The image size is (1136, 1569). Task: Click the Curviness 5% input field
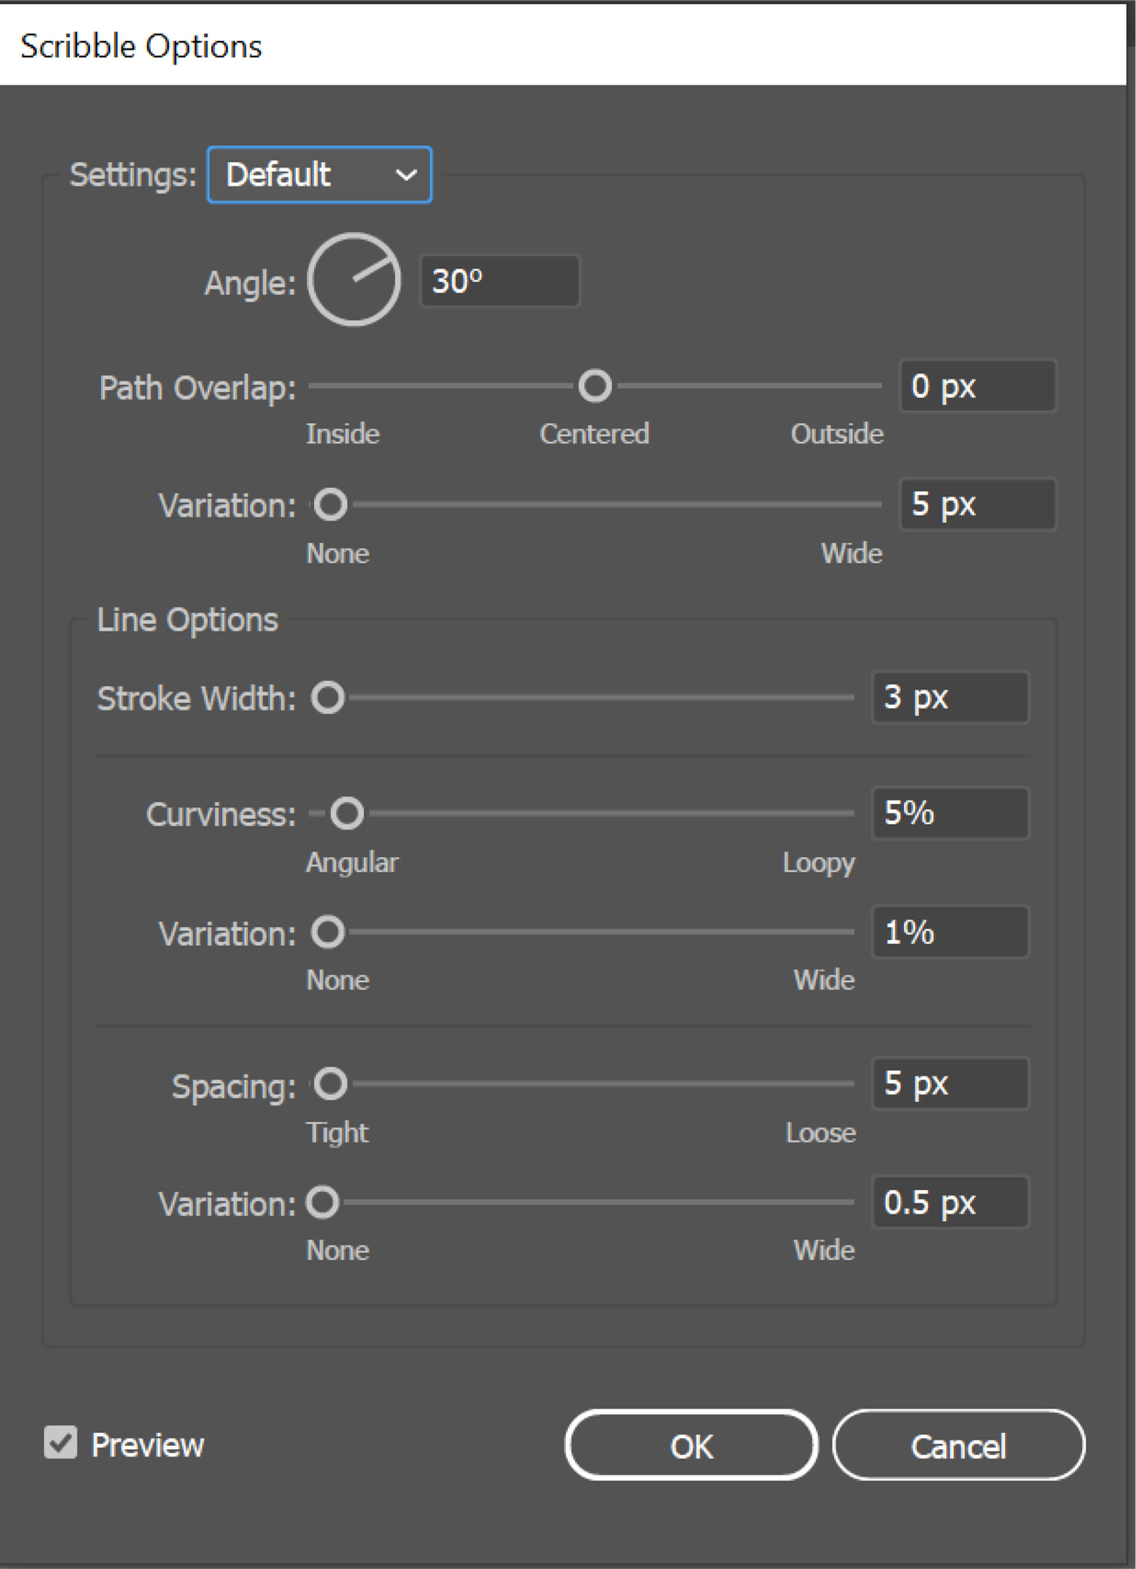[950, 814]
